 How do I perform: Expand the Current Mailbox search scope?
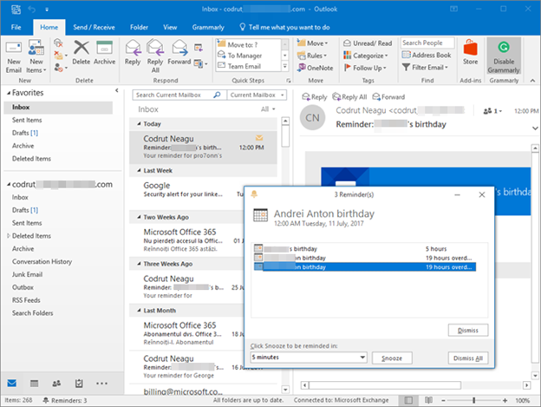point(255,95)
